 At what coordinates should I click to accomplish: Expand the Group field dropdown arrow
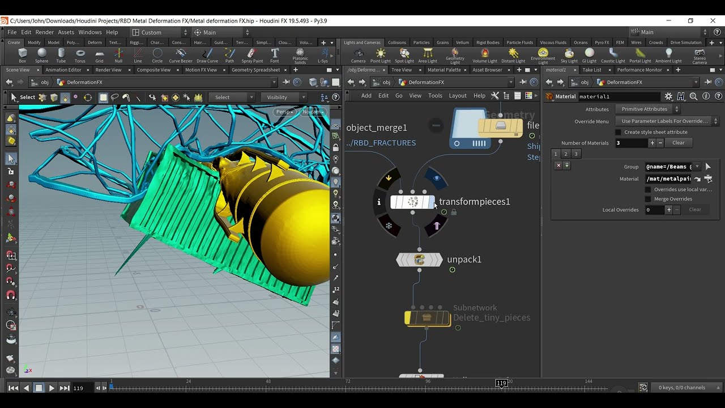[697, 167]
